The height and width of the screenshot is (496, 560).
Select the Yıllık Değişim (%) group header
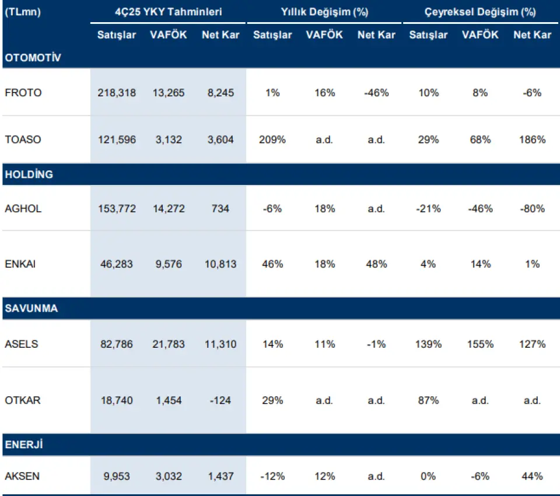coord(324,12)
